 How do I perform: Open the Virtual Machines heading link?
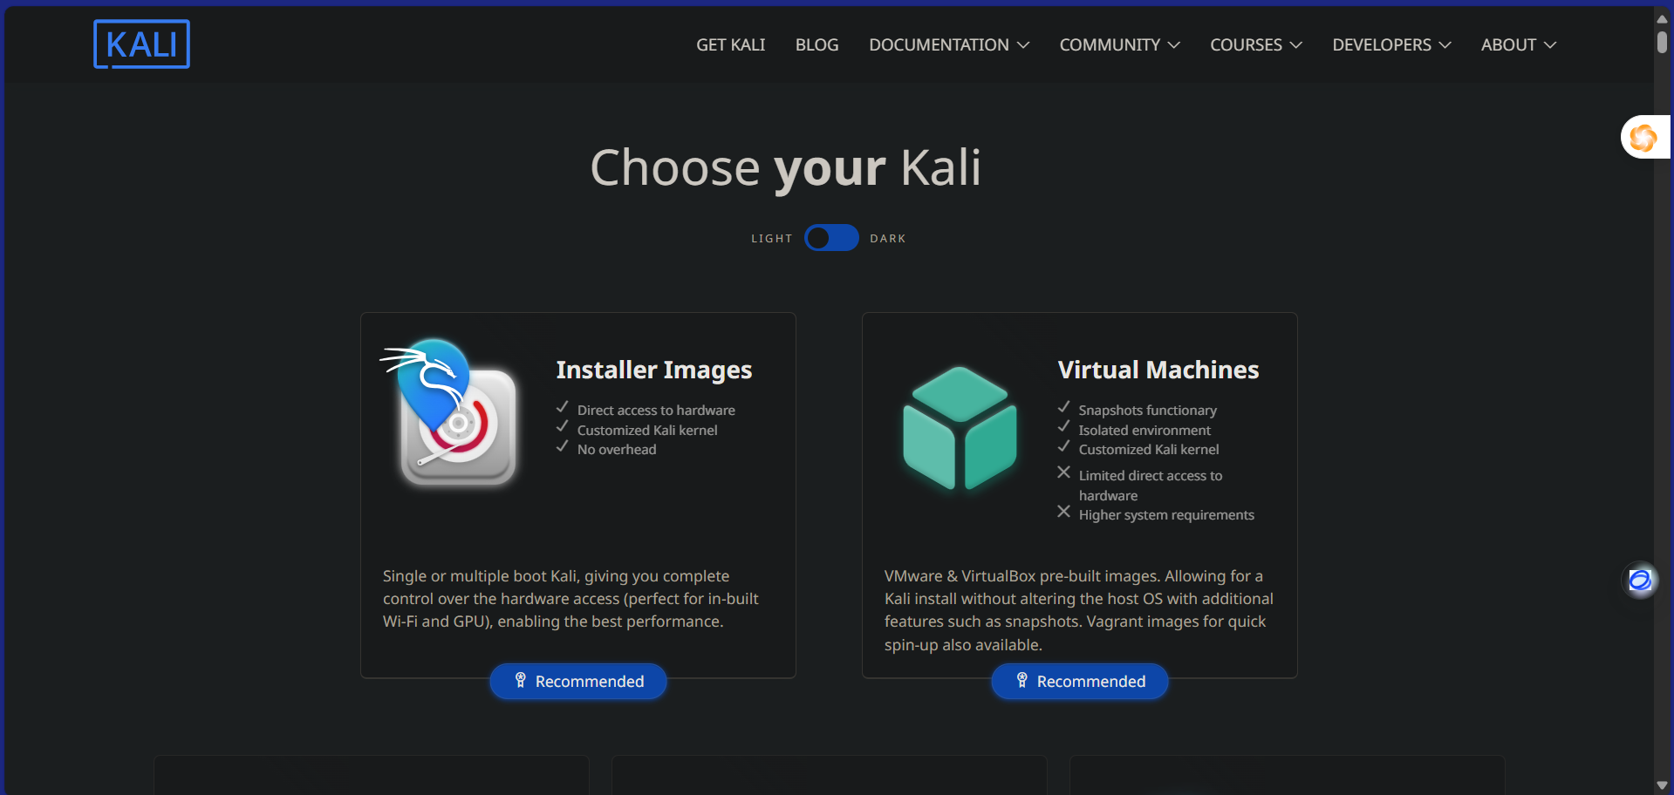tap(1158, 370)
